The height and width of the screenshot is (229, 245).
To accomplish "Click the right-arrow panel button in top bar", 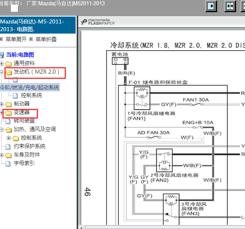I will click(211, 6).
